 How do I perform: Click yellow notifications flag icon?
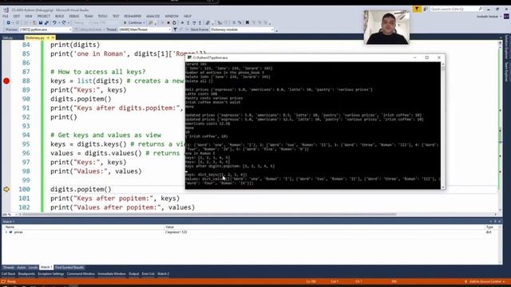pos(417,9)
